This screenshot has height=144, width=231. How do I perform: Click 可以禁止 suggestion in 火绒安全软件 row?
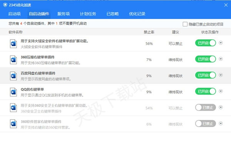pos(176,44)
